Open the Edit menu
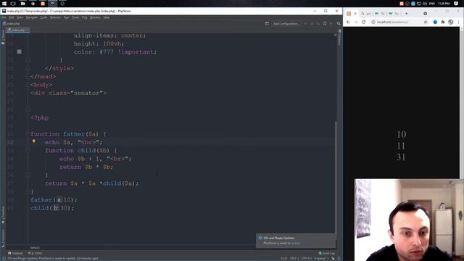This screenshot has width=464, height=261. point(12,17)
